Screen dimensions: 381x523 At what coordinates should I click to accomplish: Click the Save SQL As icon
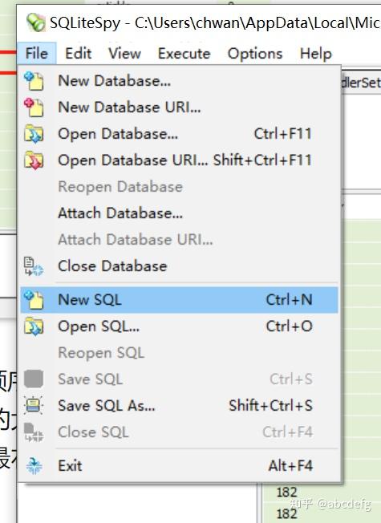(x=34, y=406)
